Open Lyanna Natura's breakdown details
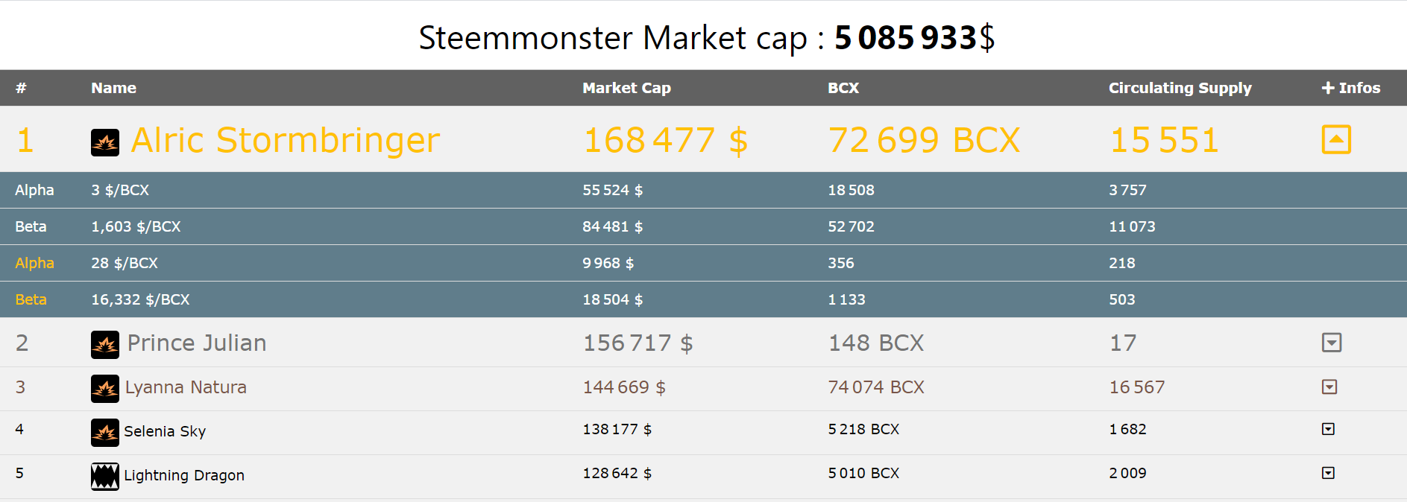 point(1329,387)
